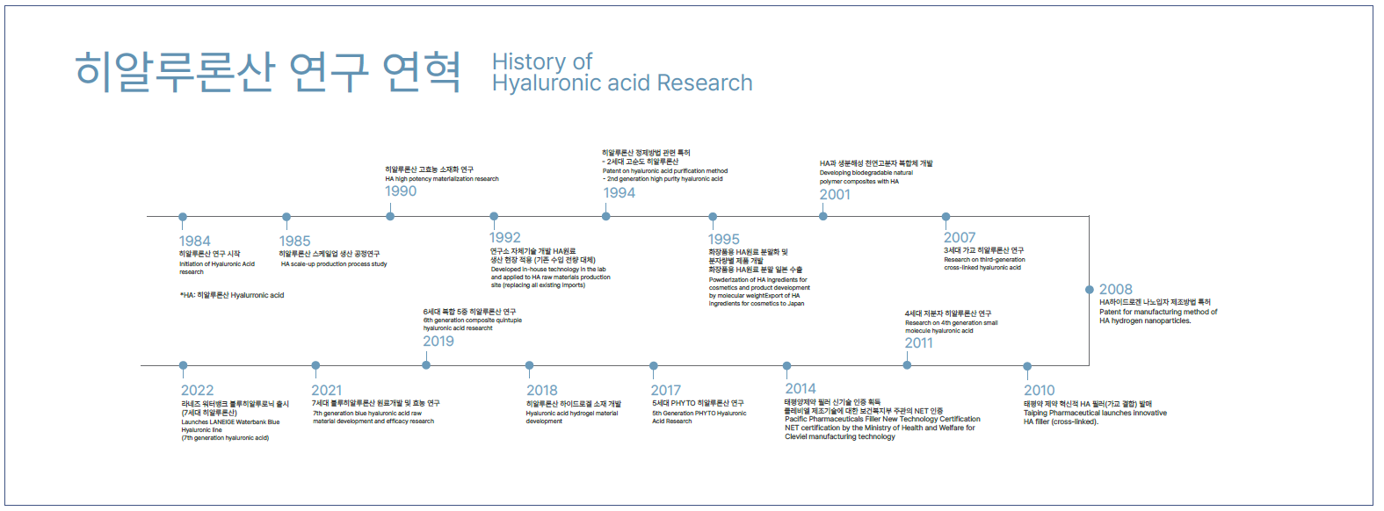Image resolution: width=1384 pixels, height=511 pixels.
Task: Click the Korean title 히알루론산 연구 연혁
Action: (x=267, y=72)
